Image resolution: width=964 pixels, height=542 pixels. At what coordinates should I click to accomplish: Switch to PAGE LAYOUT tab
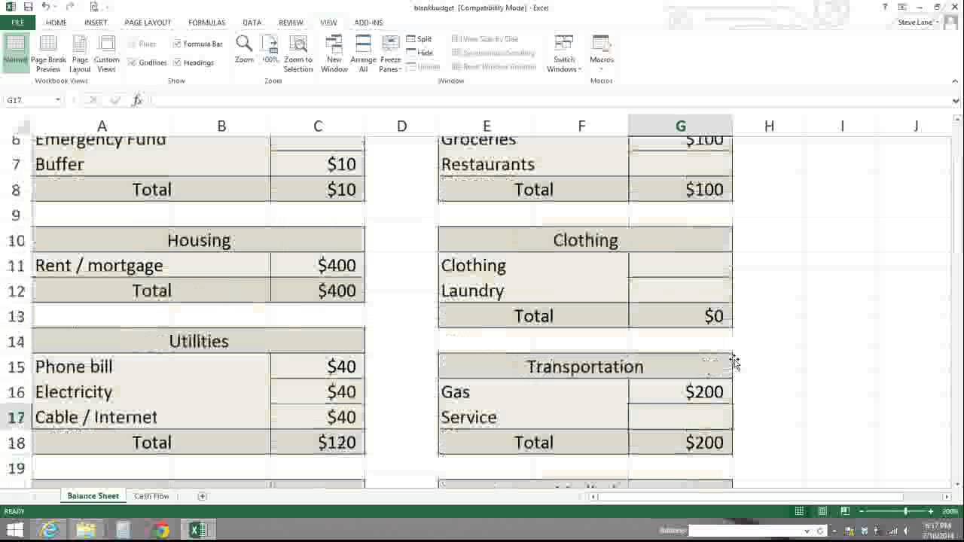[x=148, y=23]
